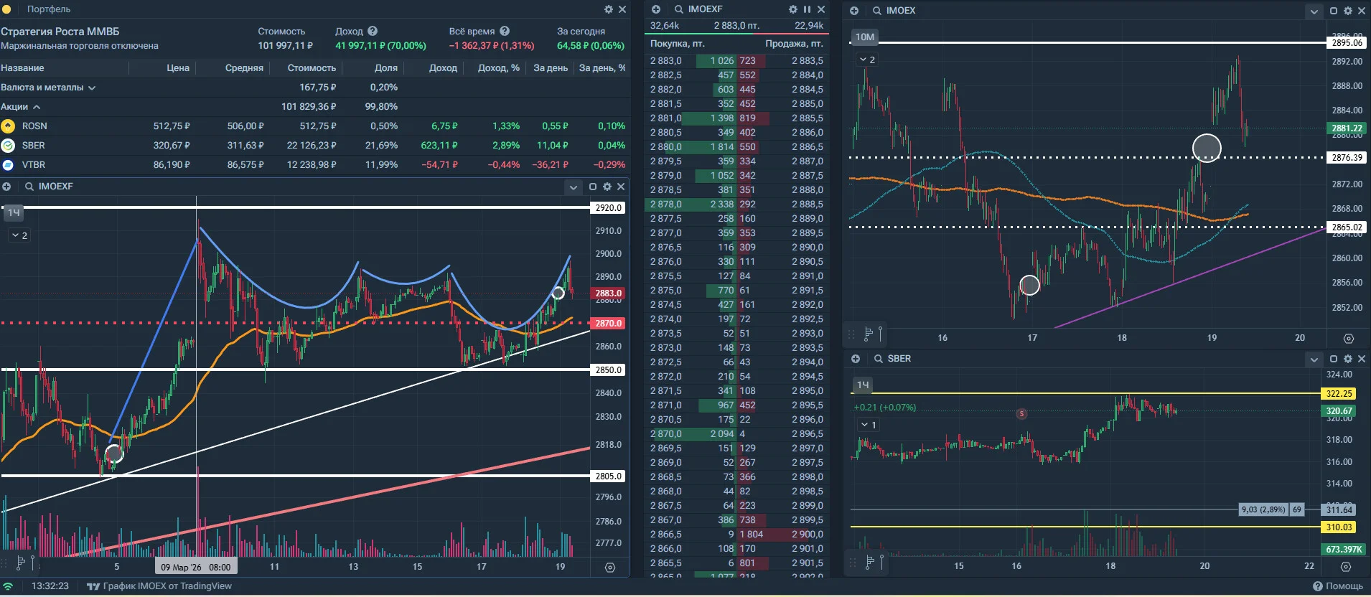The width and height of the screenshot is (1371, 597).
Task: Expand the Валюта и металлы group
Action: (x=92, y=88)
